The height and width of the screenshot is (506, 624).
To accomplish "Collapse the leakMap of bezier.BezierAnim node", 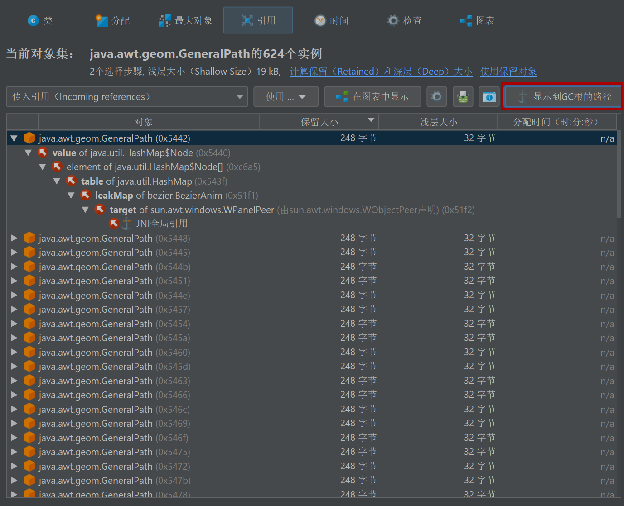I will coord(71,196).
